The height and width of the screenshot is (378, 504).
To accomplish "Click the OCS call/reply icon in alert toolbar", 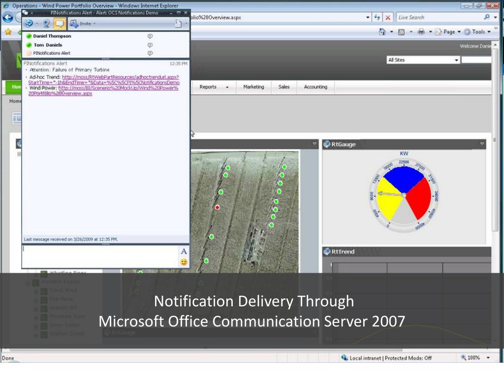I will pos(29,23).
